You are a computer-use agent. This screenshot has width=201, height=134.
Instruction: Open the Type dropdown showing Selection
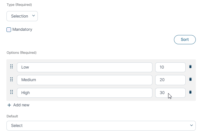pos(22,16)
